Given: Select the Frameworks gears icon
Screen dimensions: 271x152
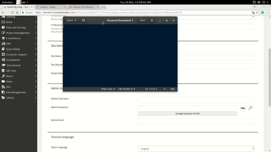Looking at the screenshot, I should click(3, 60).
